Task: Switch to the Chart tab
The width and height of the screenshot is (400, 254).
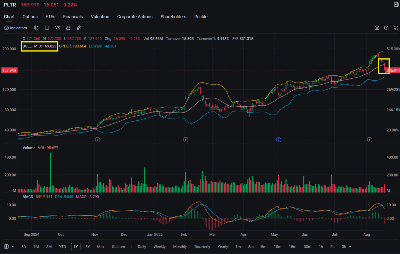Action: [x=9, y=17]
